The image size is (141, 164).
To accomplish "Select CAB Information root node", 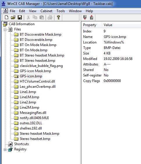I will 22,24.
